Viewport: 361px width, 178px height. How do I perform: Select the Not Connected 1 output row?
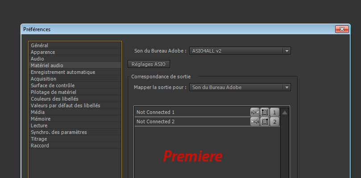(207, 112)
